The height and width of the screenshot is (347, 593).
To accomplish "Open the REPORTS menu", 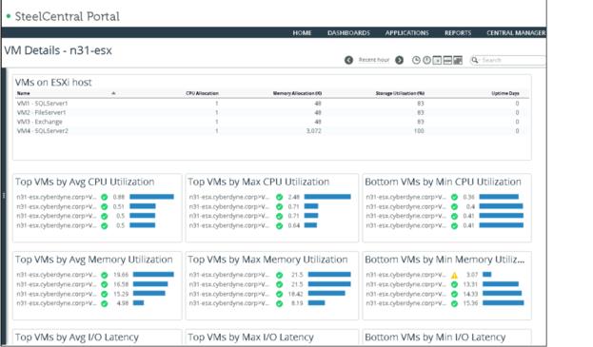I will (458, 33).
